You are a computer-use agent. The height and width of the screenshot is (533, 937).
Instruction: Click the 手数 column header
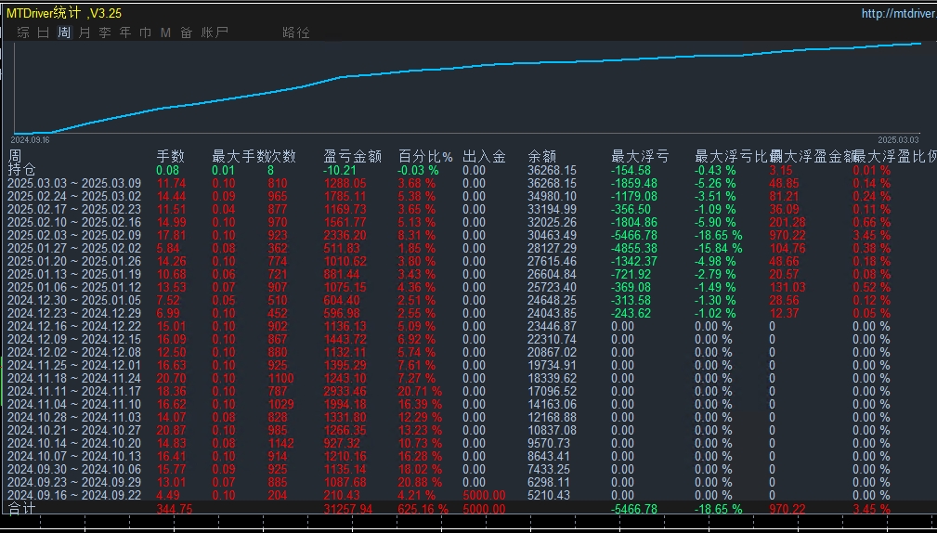point(171,157)
